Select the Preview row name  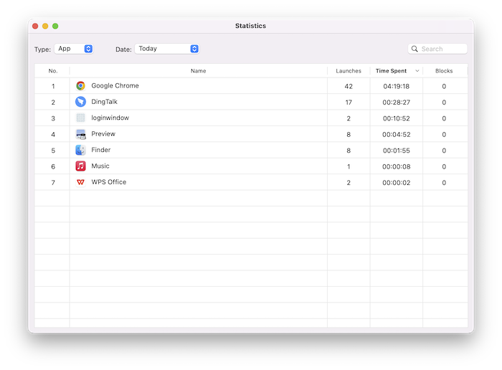tap(103, 134)
